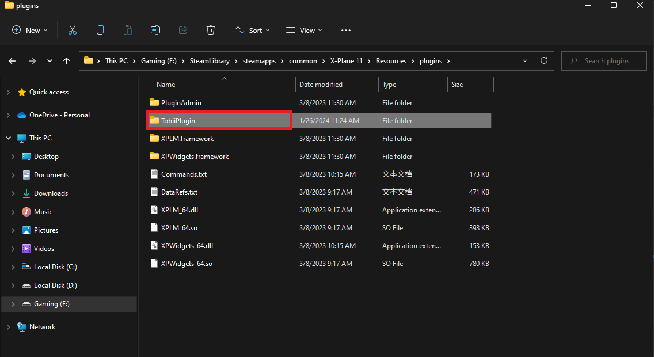Click the Delete trash can icon
The width and height of the screenshot is (654, 357).
click(211, 30)
